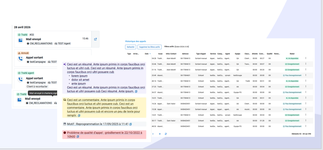Open the row menu for the 15:38 call
The image size is (323, 150).
pyautogui.click(x=306, y=109)
